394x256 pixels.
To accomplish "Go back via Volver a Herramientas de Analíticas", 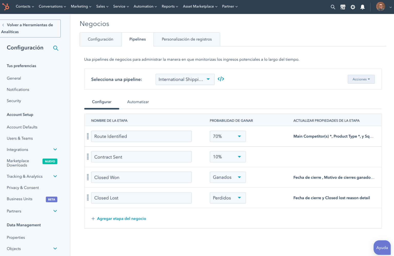I will point(30,28).
